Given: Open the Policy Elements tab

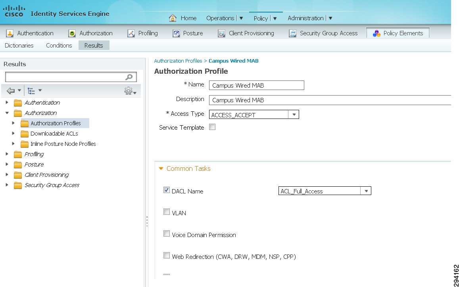Looking at the screenshot, I should point(398,33).
